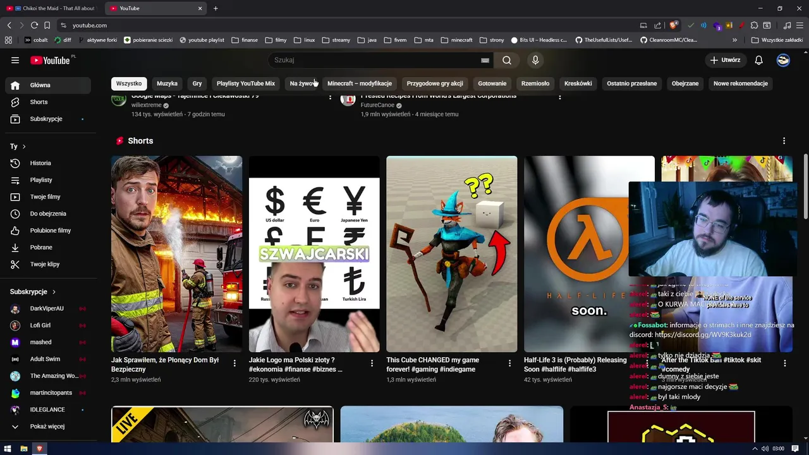Open options for This Cube CHANGED Short
Screen dimensions: 809x455
click(x=509, y=363)
